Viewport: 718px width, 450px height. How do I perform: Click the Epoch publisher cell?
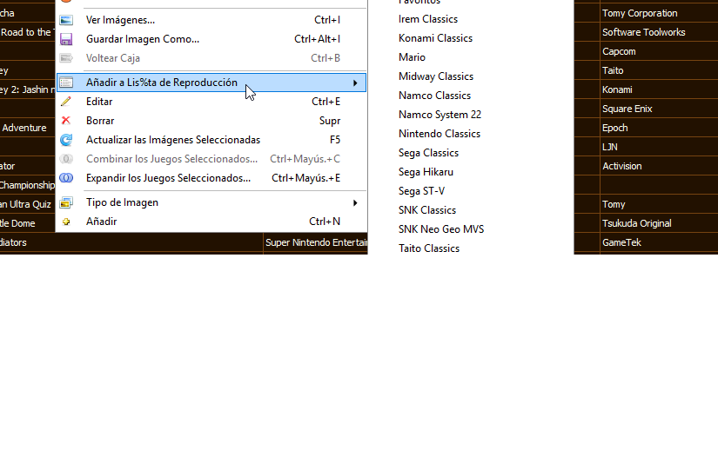659,128
